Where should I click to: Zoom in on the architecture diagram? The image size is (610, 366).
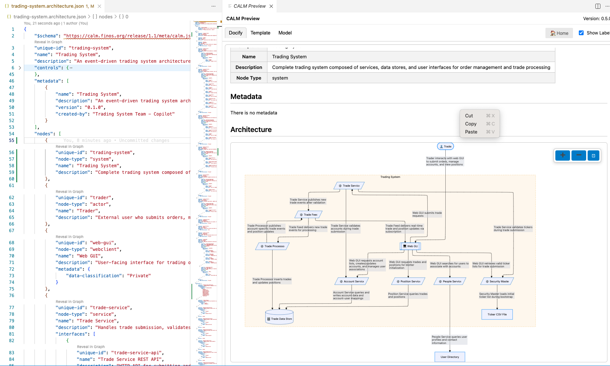click(562, 155)
